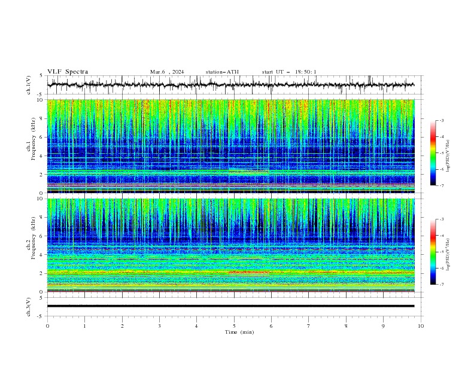Click the ch.2 spectrogram color scale bar
Screen dimensions: 474x366
click(433, 252)
